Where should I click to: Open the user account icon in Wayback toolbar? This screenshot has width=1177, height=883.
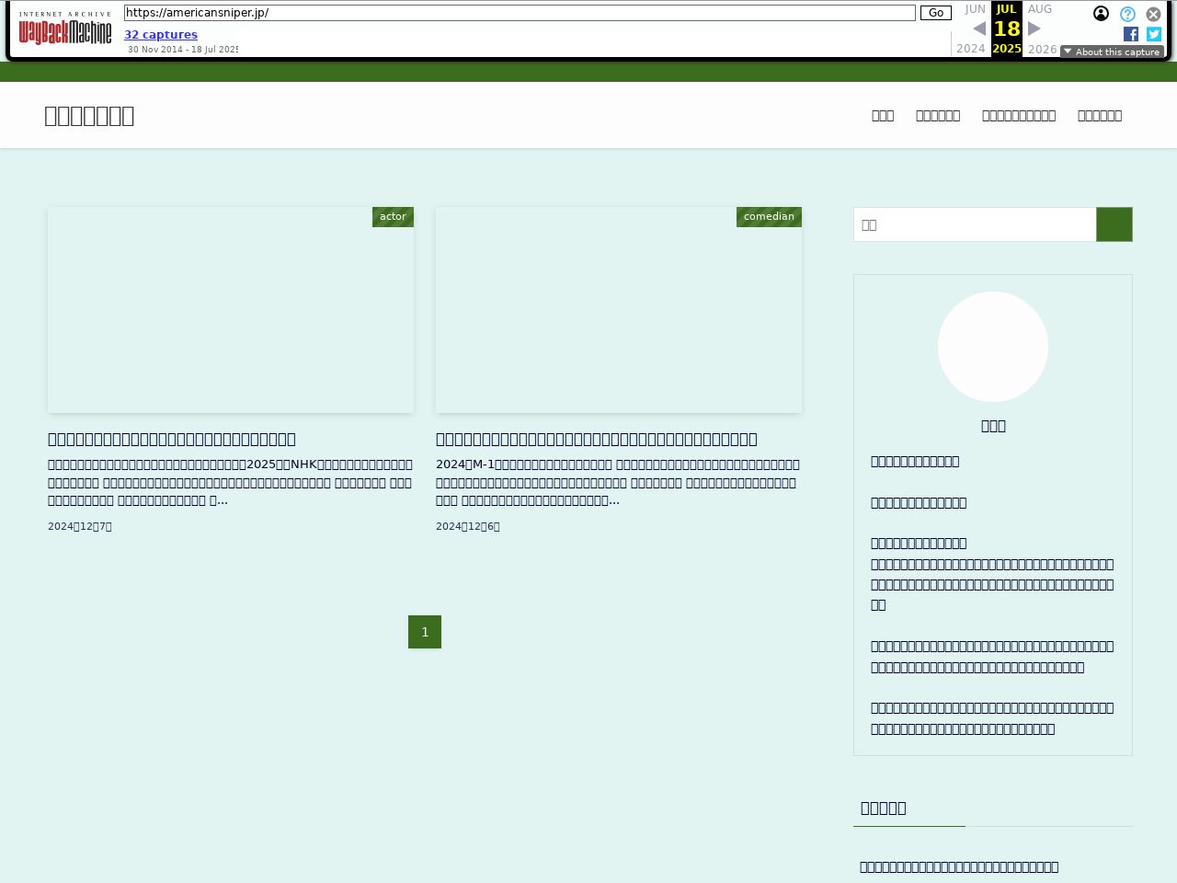[1101, 14]
